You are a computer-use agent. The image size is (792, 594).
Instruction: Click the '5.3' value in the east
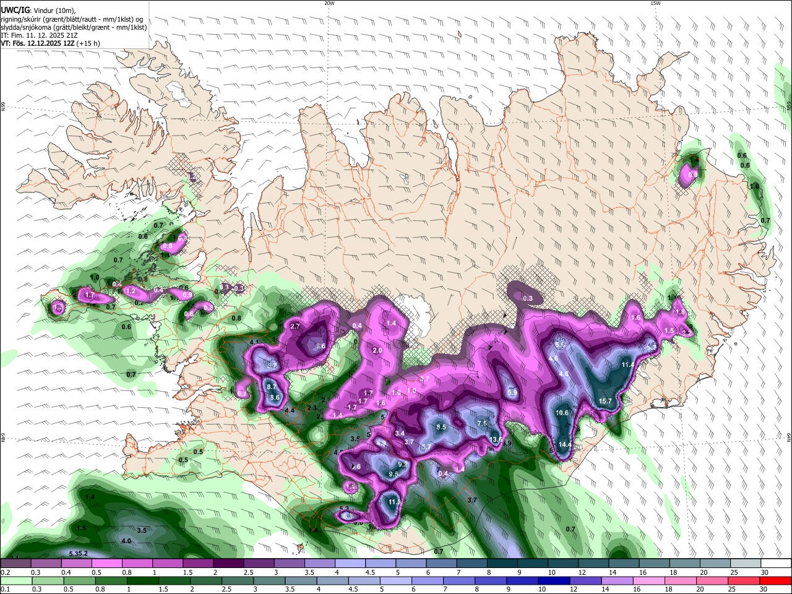652,348
